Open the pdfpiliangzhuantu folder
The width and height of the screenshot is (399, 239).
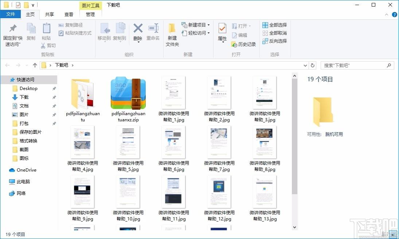click(83, 100)
